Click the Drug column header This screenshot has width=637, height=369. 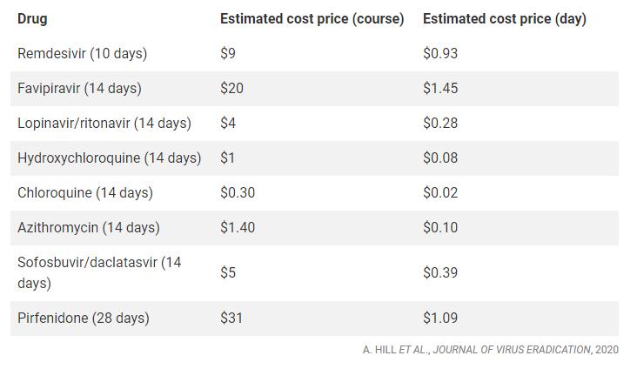(32, 18)
